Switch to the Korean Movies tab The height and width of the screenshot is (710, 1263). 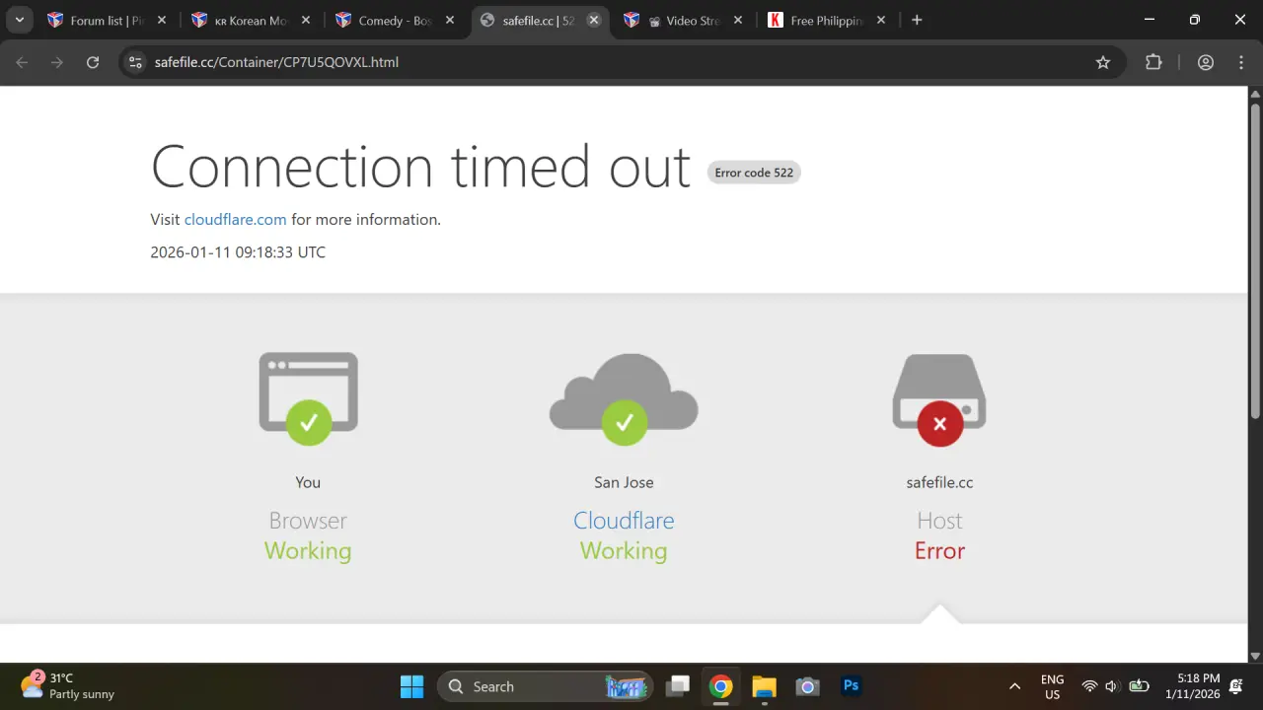pyautogui.click(x=251, y=20)
